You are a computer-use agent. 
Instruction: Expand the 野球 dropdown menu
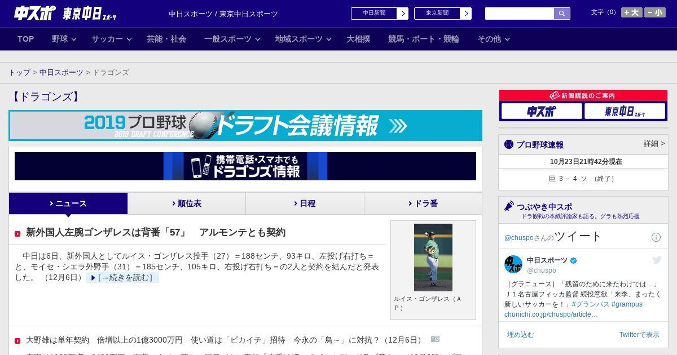[64, 39]
